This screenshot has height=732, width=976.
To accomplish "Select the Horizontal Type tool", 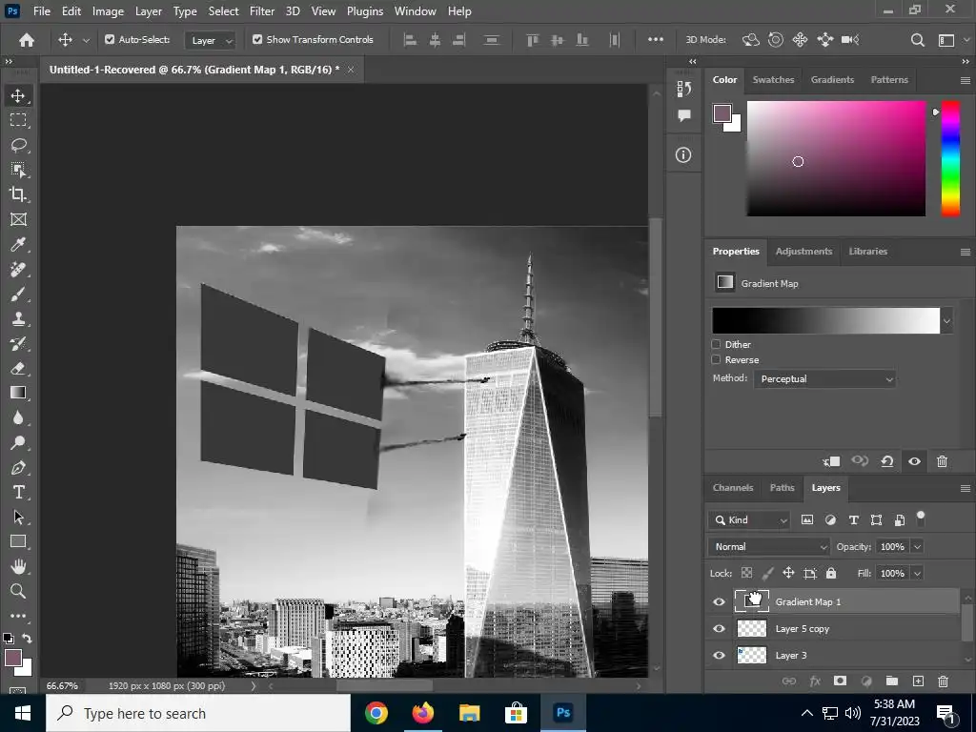I will click(18, 493).
